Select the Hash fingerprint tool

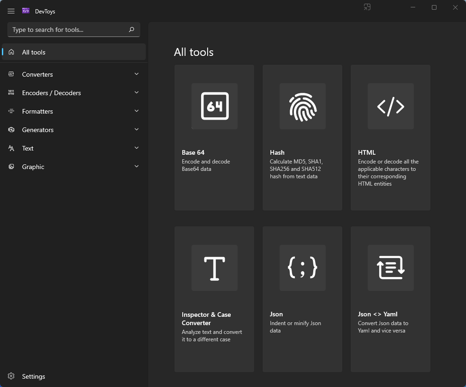click(302, 137)
